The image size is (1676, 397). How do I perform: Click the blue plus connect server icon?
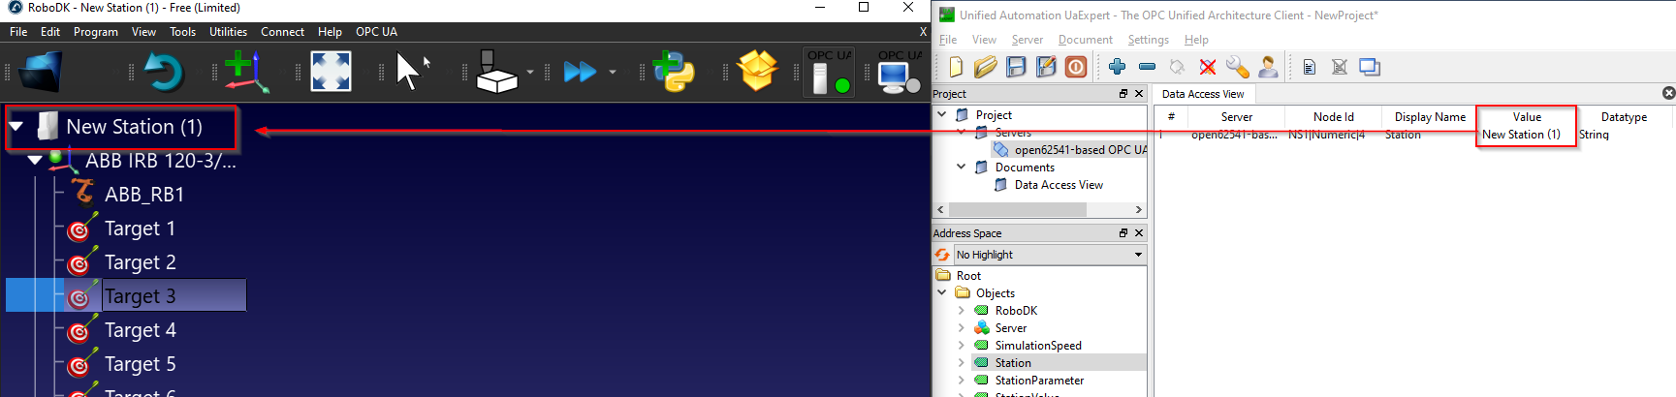(1117, 67)
